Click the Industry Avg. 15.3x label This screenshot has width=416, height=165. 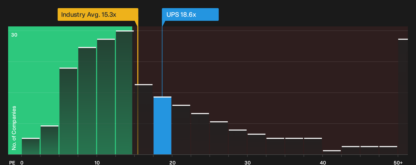coord(98,14)
